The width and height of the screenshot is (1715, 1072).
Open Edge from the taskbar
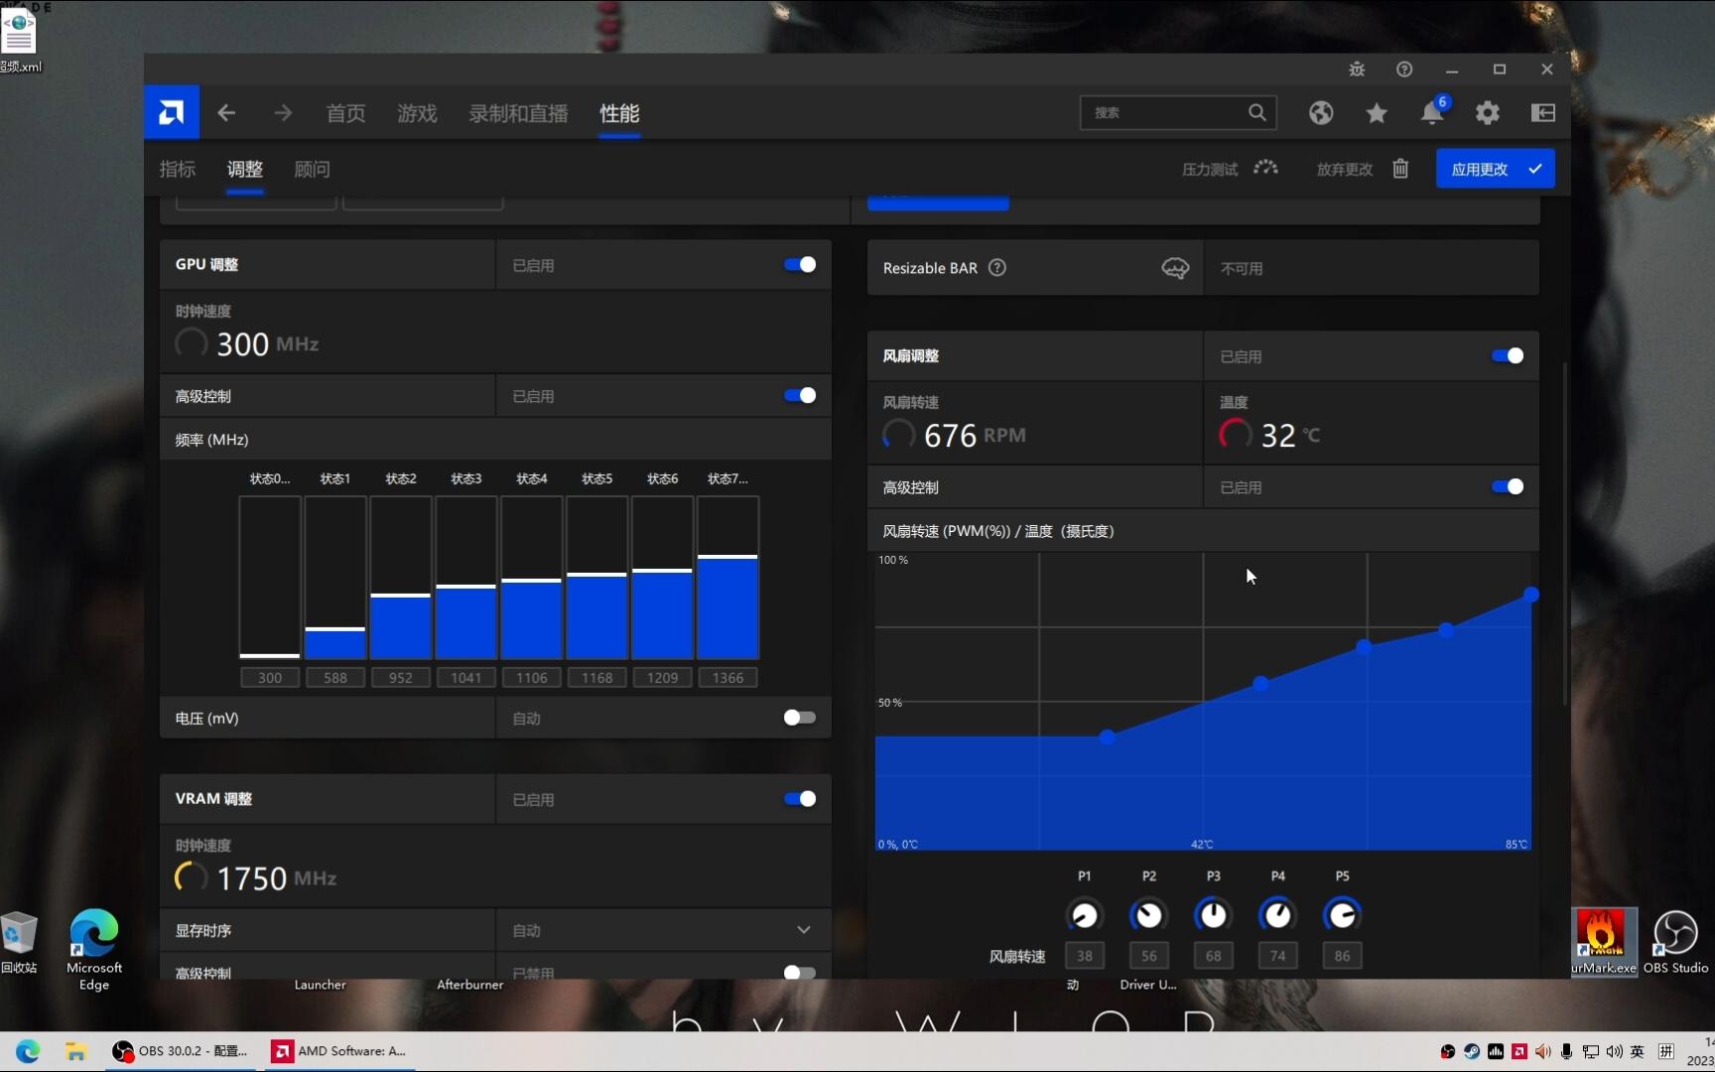coord(28,1051)
